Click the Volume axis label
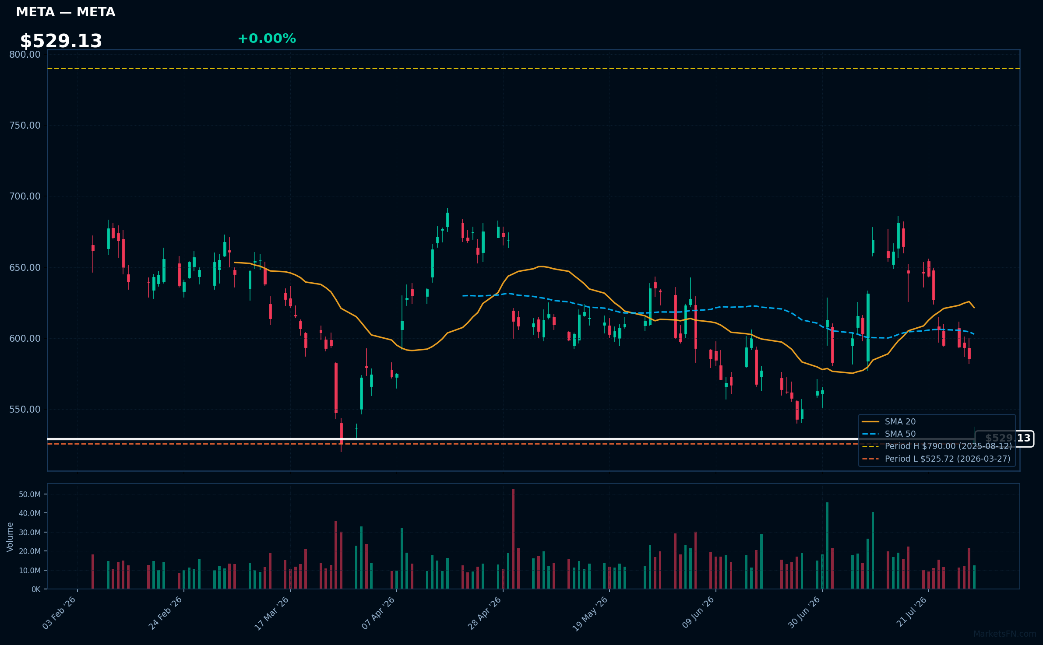This screenshot has width=1043, height=645. pos(10,537)
